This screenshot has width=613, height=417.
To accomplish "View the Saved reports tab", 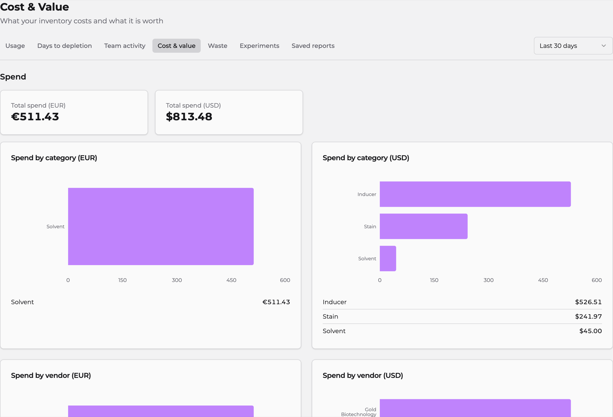I will coord(313,46).
